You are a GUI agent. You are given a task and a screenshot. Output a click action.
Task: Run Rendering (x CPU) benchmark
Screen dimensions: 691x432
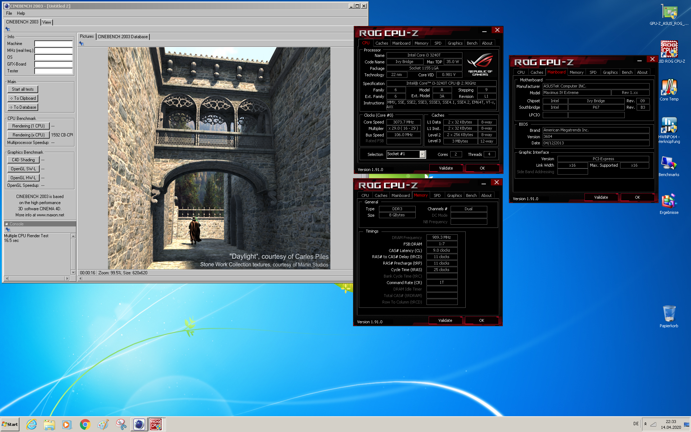tap(28, 135)
